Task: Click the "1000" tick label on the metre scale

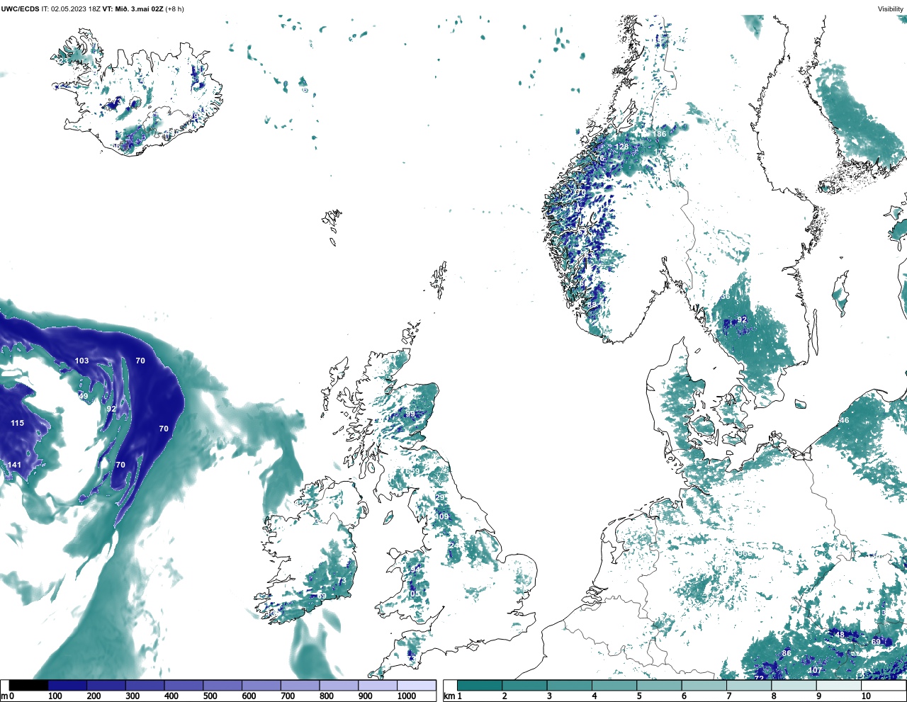Action: 407,697
